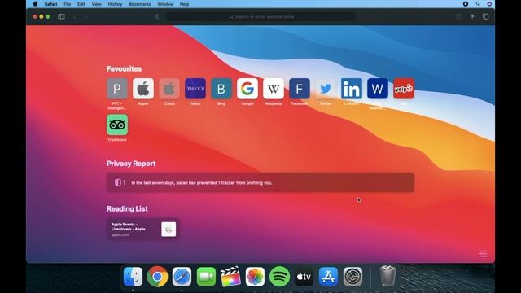
Task: Click the Privacy Report heading
Action: [x=131, y=164]
